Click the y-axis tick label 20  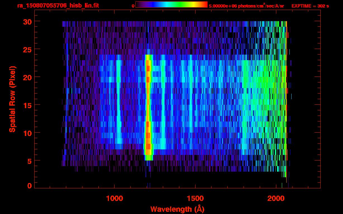coord(27,77)
